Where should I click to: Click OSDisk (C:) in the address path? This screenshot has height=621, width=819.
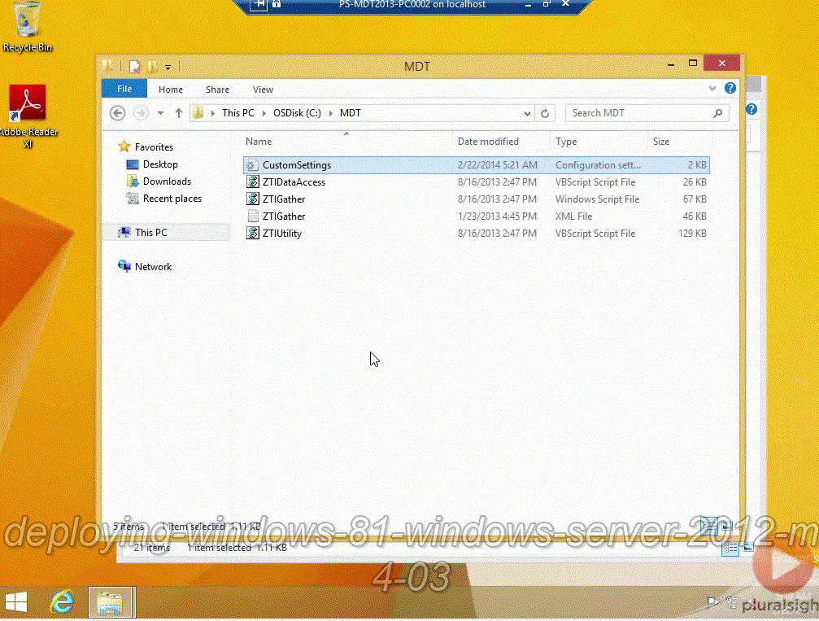point(297,113)
